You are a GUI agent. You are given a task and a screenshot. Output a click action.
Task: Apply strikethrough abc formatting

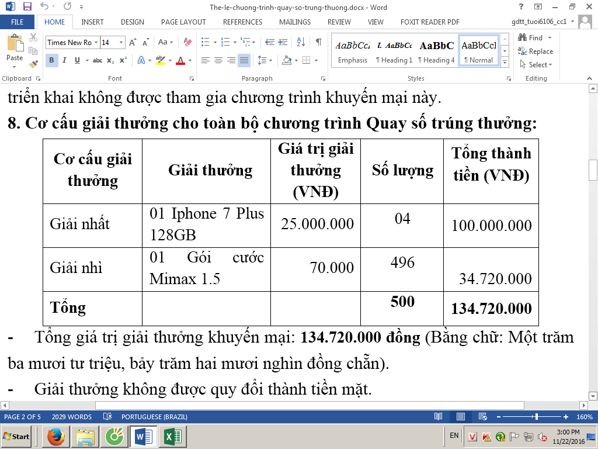click(98, 60)
